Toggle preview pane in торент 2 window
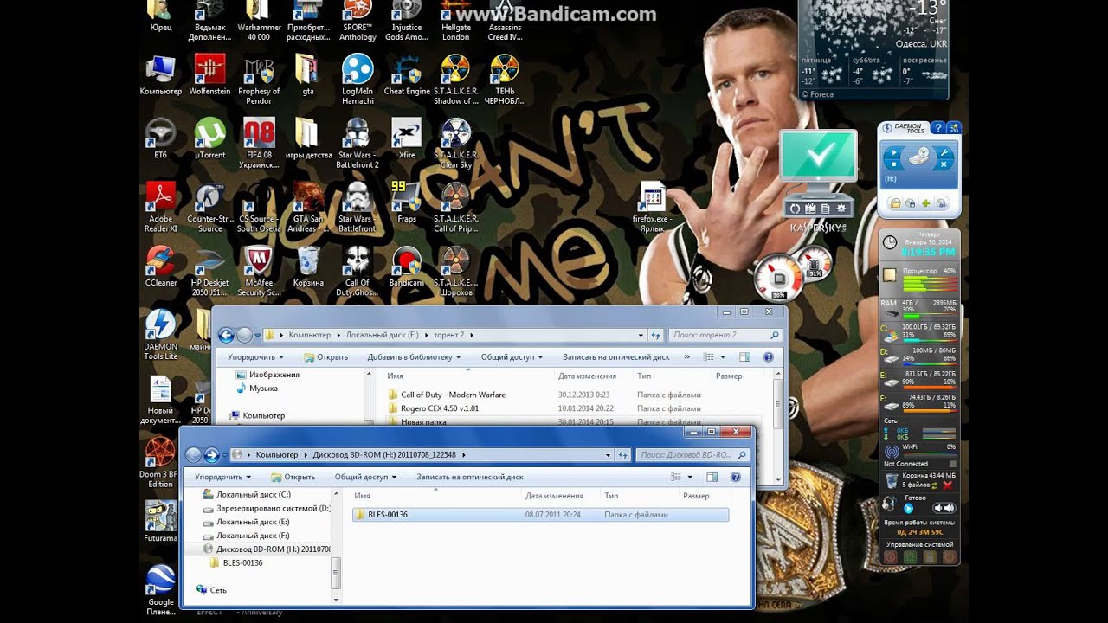1108x623 pixels. coord(744,356)
